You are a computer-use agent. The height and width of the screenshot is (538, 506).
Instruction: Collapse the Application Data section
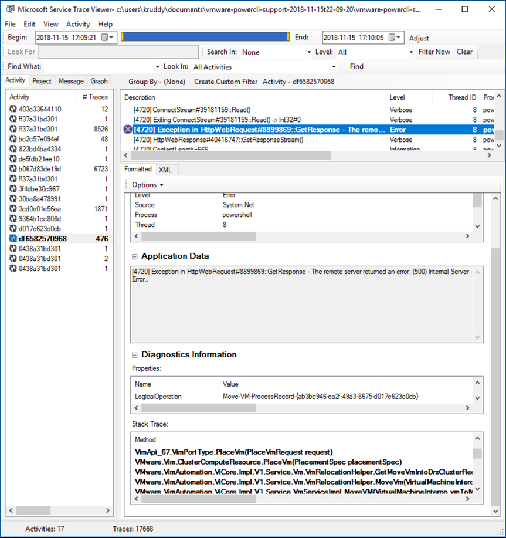click(x=135, y=256)
